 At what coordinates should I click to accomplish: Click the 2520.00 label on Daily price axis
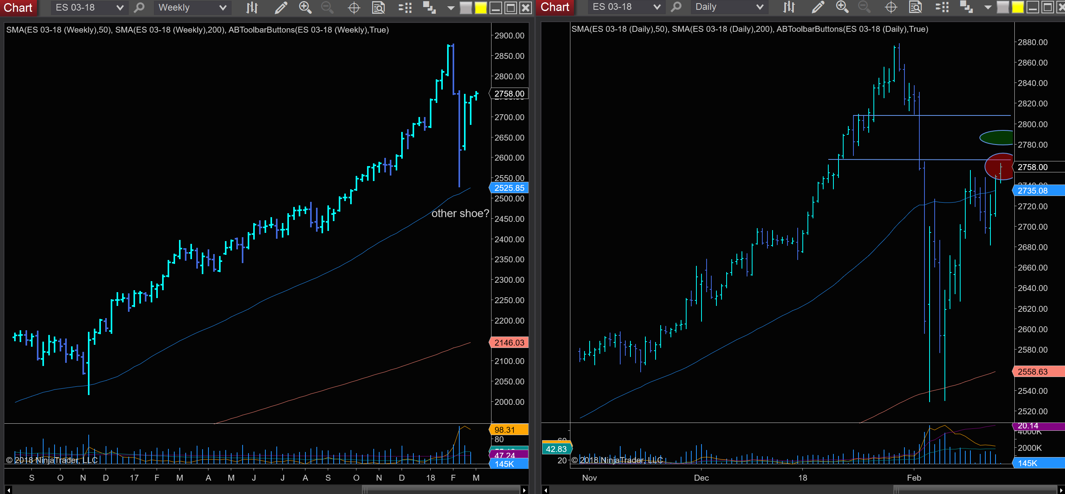pyautogui.click(x=1032, y=411)
